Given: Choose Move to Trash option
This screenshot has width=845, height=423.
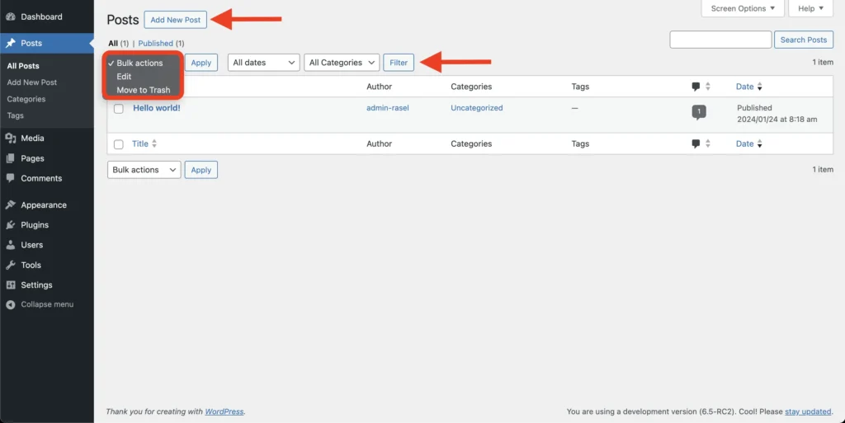Looking at the screenshot, I should tap(144, 90).
